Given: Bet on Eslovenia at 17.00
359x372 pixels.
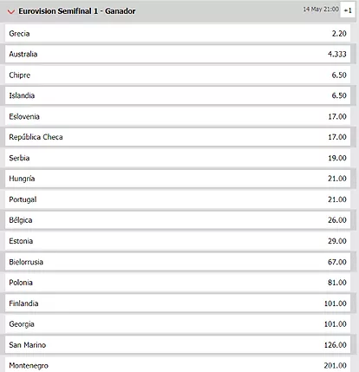Looking at the screenshot, I should (178, 116).
